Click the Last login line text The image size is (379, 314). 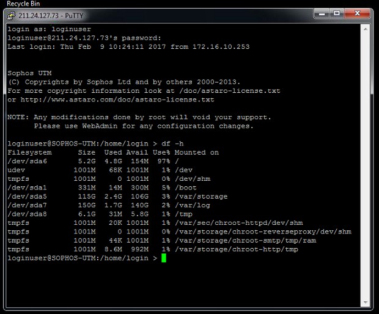coord(128,46)
